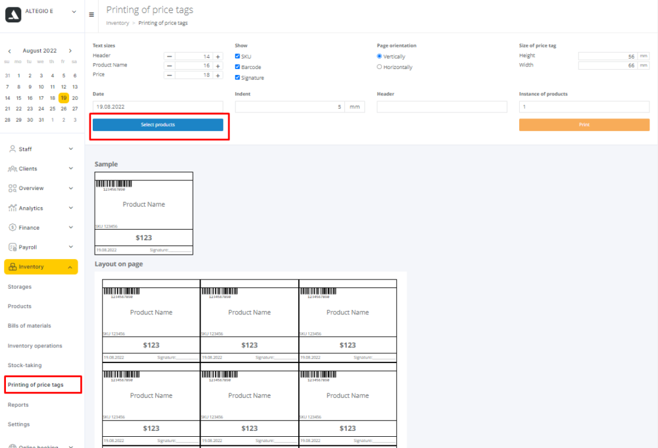Click the Staff person icon
Viewport: 658px width, 448px height.
(x=12, y=149)
